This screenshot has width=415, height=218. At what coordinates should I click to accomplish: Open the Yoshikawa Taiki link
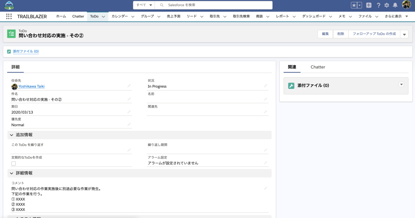tap(32, 86)
